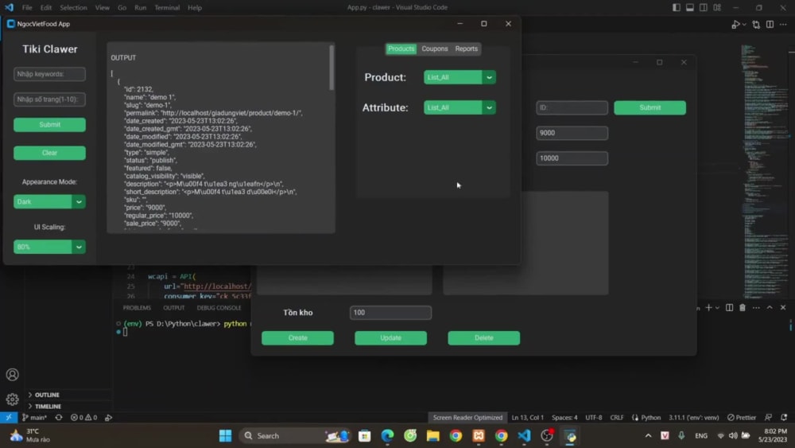Click the Prettier status bar item
This screenshot has width=795, height=448.
742,417
